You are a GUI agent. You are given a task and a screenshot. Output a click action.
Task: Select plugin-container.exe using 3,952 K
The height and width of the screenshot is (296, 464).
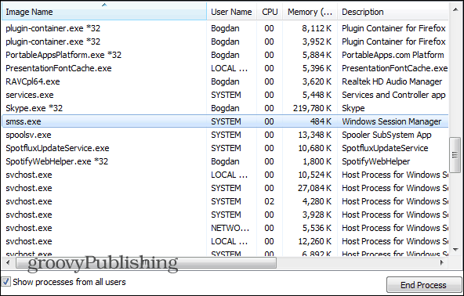(225, 42)
